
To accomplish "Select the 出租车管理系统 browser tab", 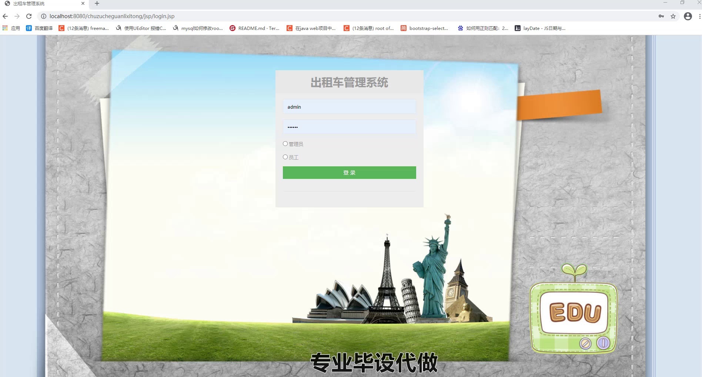I will 44,4.
